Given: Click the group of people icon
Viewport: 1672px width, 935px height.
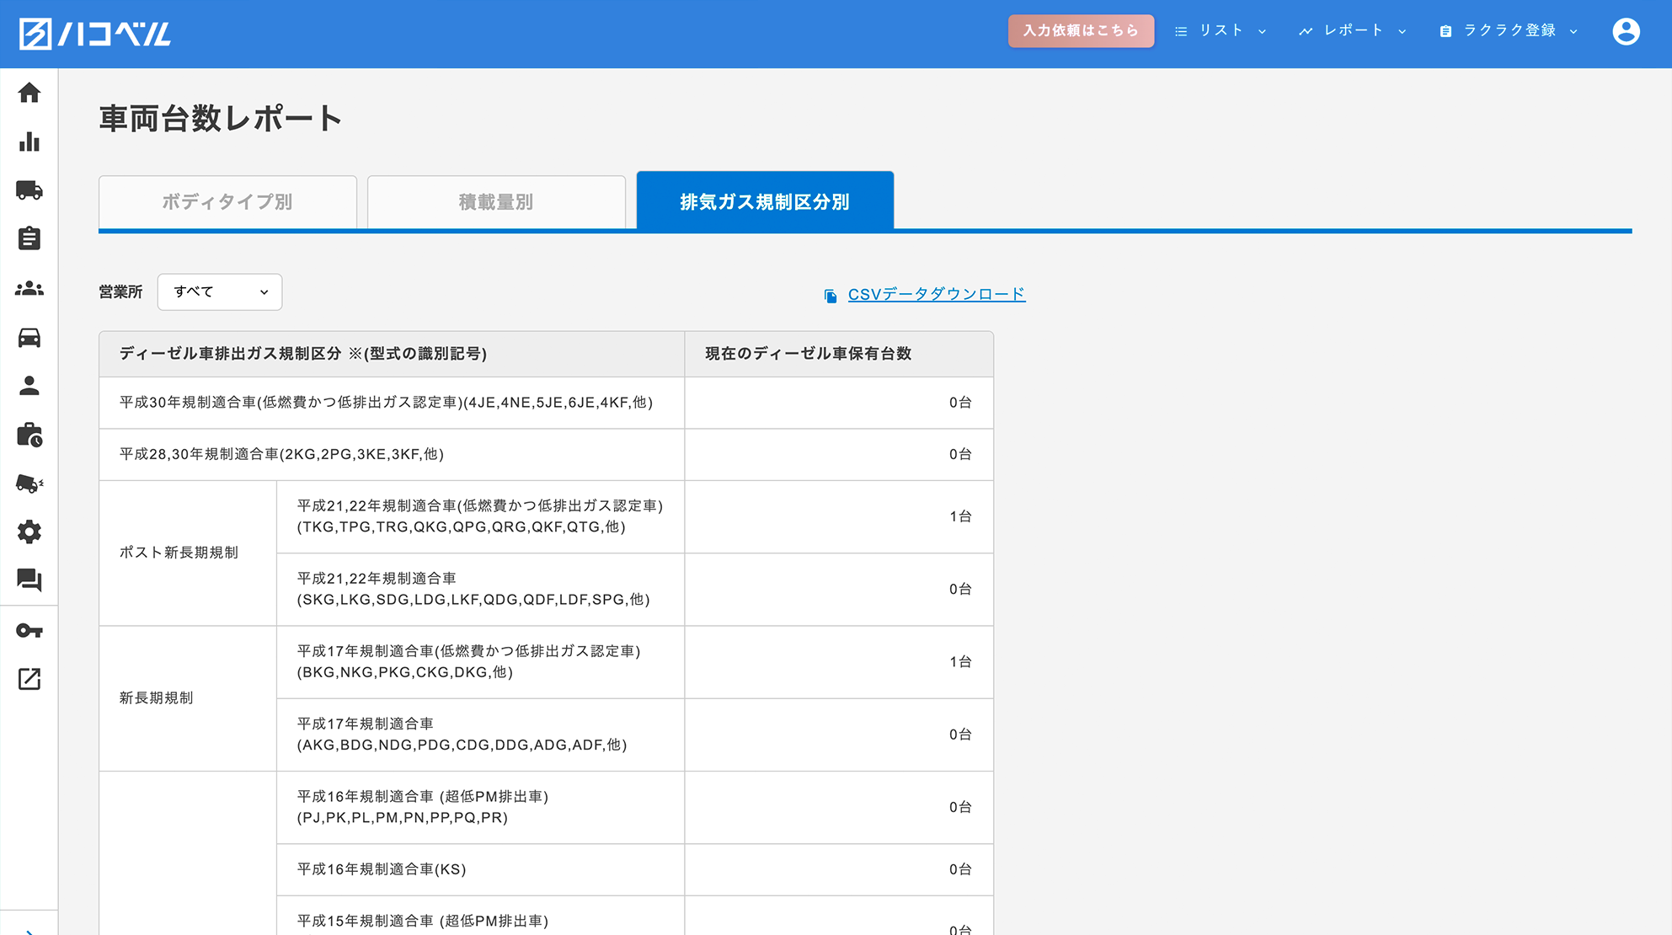Looking at the screenshot, I should point(29,288).
